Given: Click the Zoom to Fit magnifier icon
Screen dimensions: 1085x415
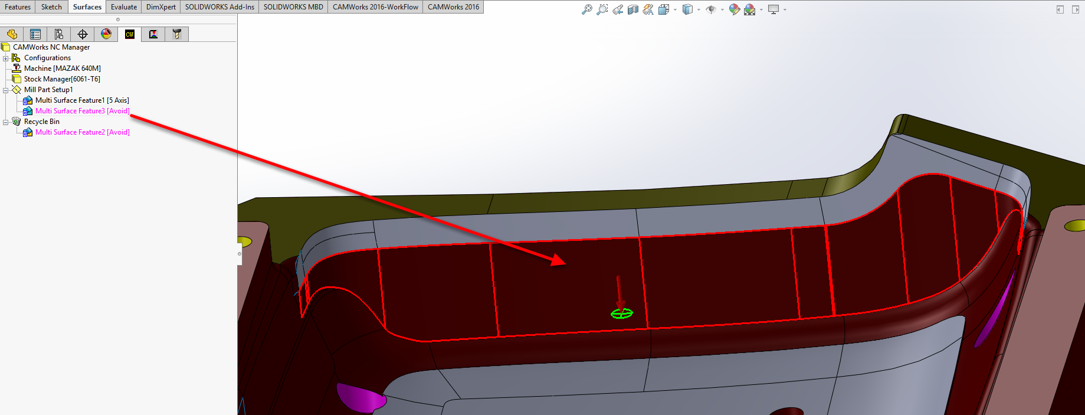Looking at the screenshot, I should (x=586, y=9).
